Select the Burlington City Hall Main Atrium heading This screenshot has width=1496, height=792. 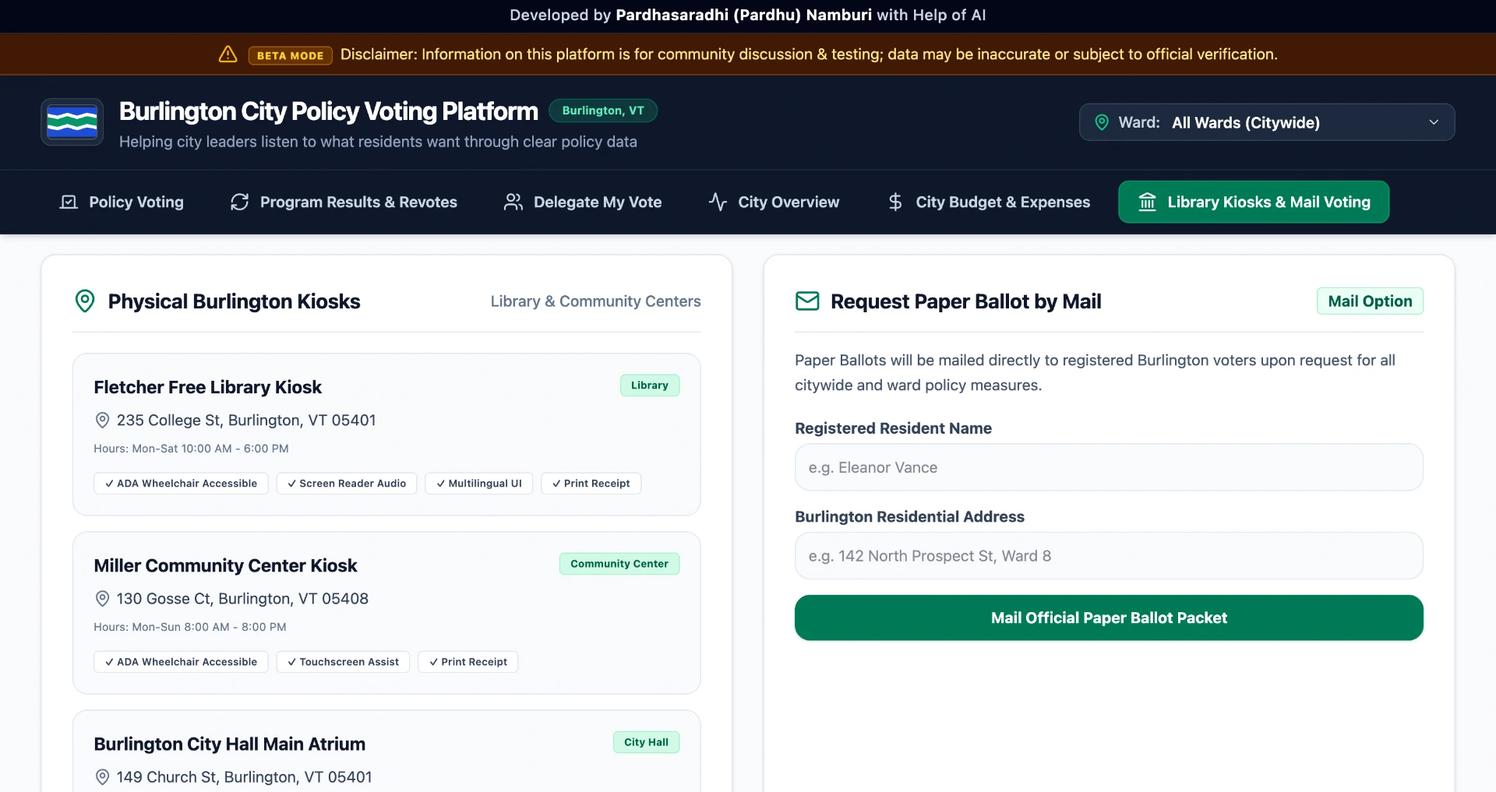click(x=230, y=744)
